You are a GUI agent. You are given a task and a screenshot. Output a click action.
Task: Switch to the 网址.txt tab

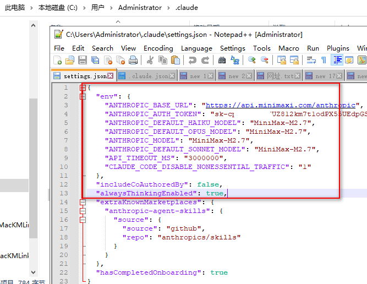point(279,76)
